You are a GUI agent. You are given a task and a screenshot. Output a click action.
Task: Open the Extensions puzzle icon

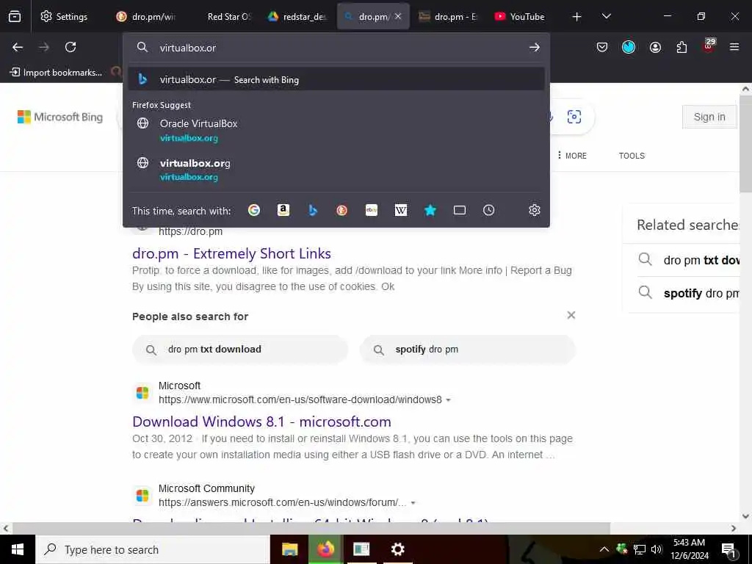681,47
